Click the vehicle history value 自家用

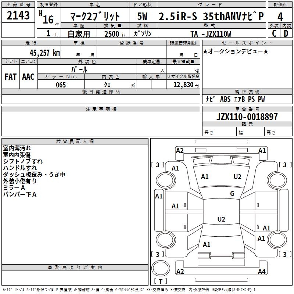click(x=79, y=34)
